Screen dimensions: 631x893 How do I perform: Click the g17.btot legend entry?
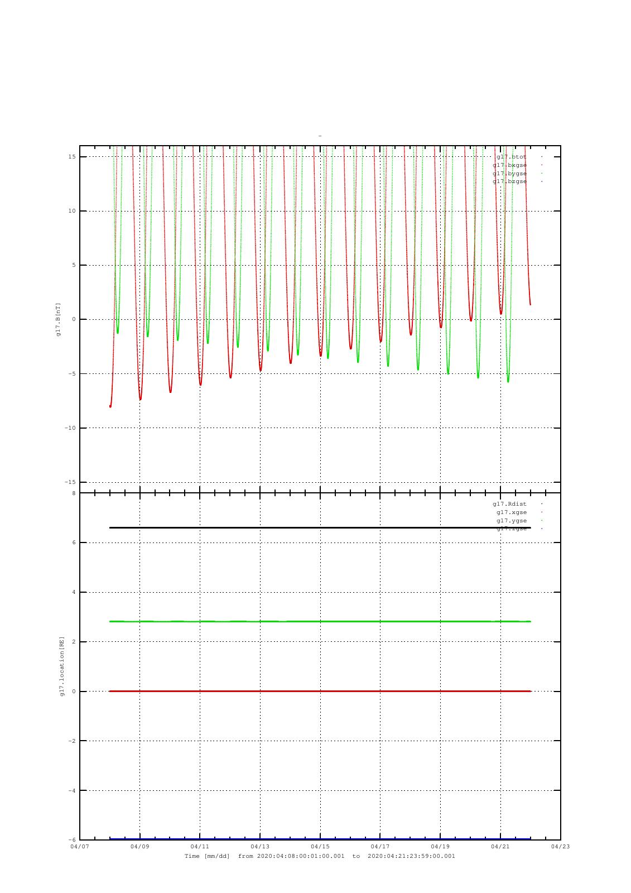(x=512, y=157)
